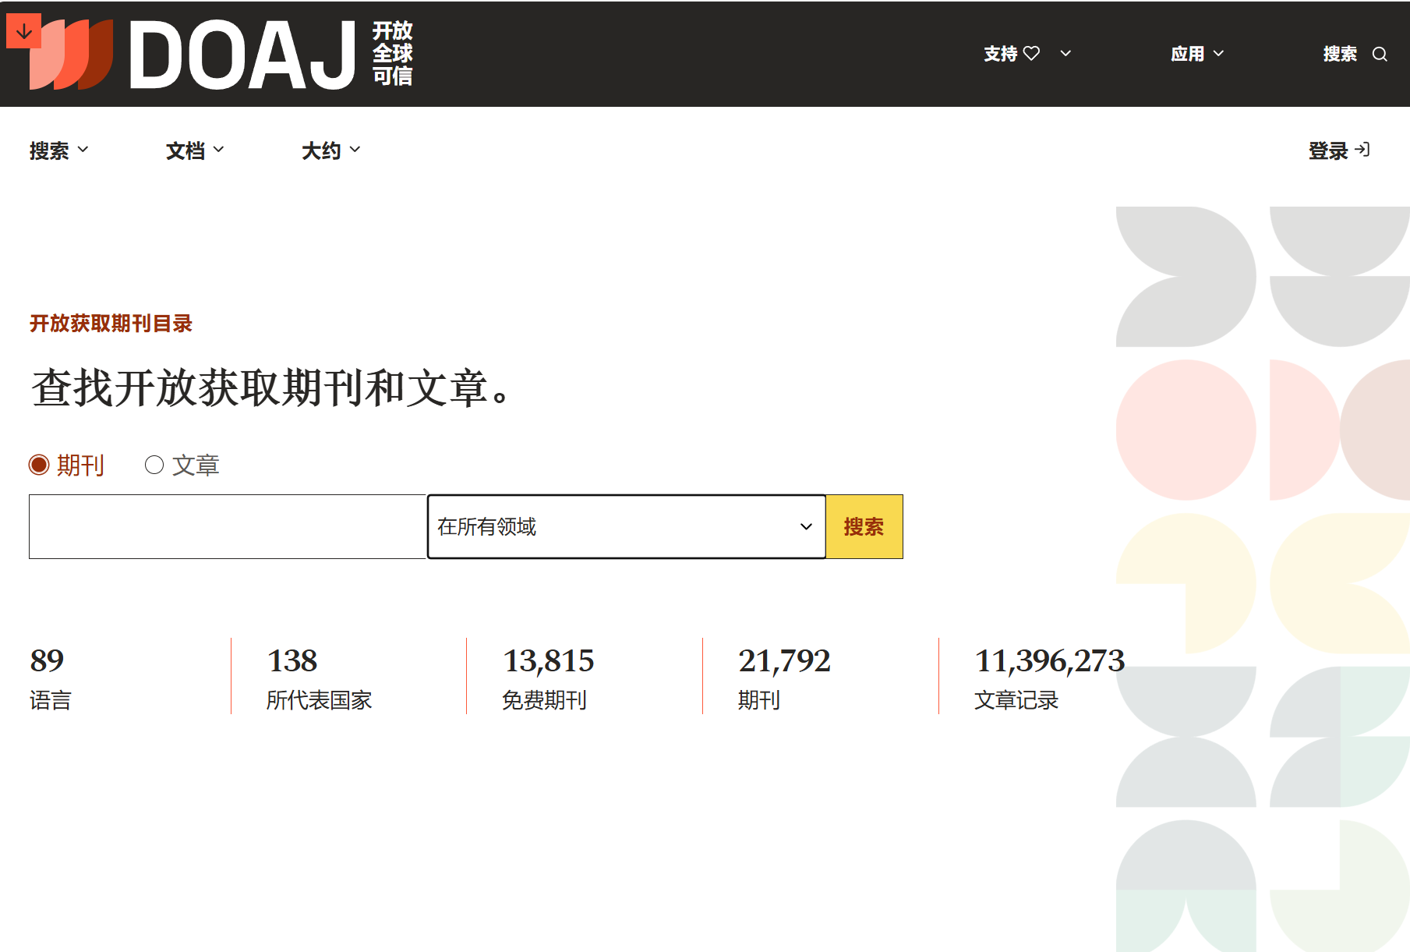Click the 查找开放获取期刊和文章 headline
1410x952 pixels.
(x=272, y=388)
